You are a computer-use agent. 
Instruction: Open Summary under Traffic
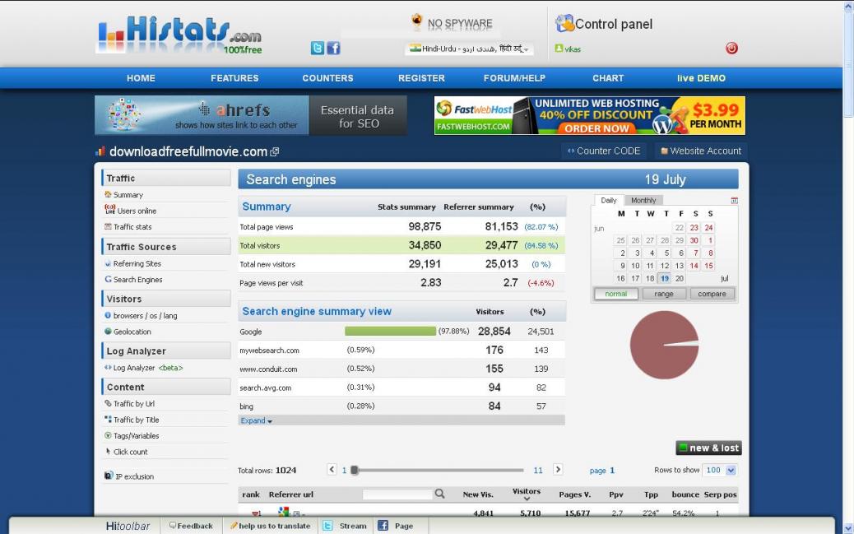pyautogui.click(x=128, y=195)
